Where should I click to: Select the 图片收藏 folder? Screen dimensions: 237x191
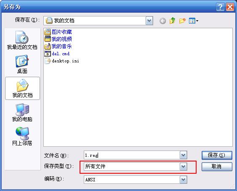[58, 32]
